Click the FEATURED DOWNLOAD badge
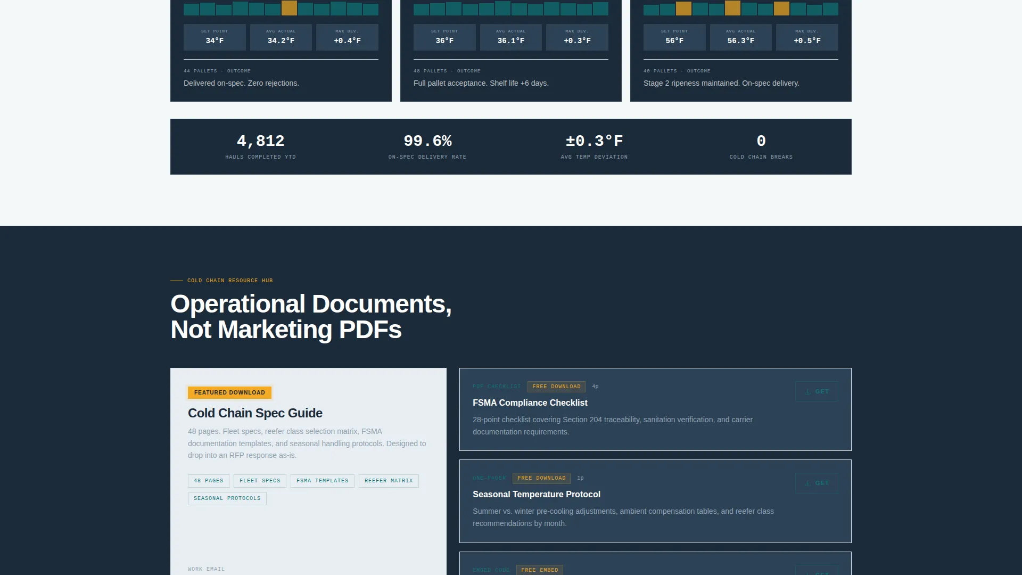 (229, 392)
